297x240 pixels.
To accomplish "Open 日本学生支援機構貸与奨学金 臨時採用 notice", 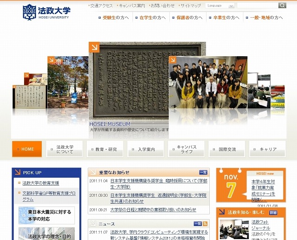I will [x=159, y=184].
